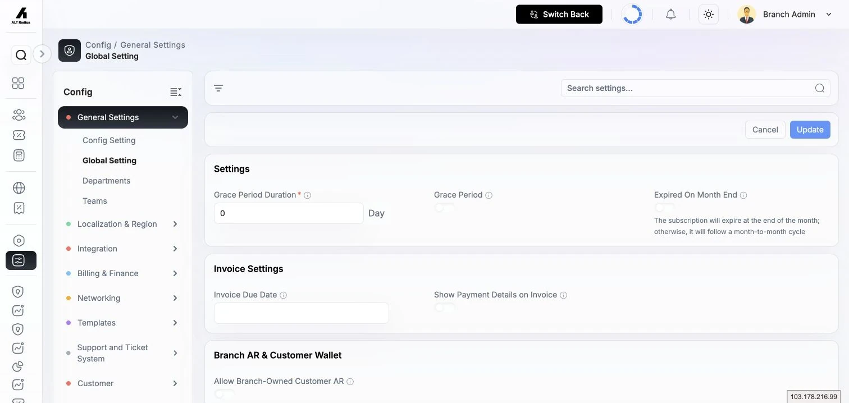
Task: Go to Config breadcrumb link
Action: point(98,45)
